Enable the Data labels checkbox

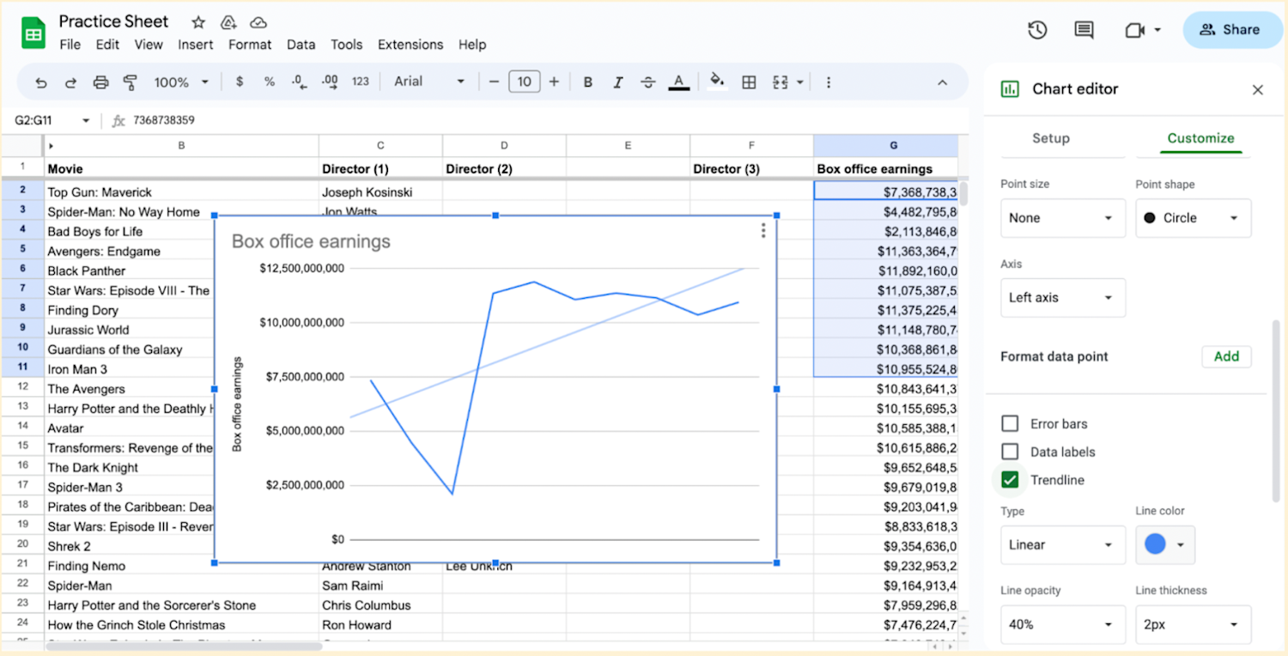[x=1011, y=452]
